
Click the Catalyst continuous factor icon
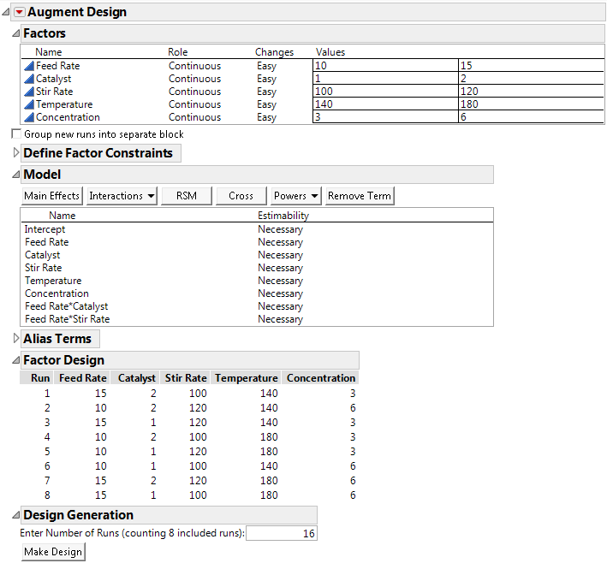click(x=29, y=79)
